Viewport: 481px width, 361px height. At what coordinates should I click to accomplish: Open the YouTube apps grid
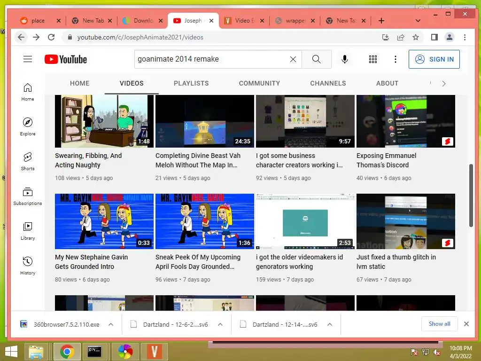(x=372, y=59)
